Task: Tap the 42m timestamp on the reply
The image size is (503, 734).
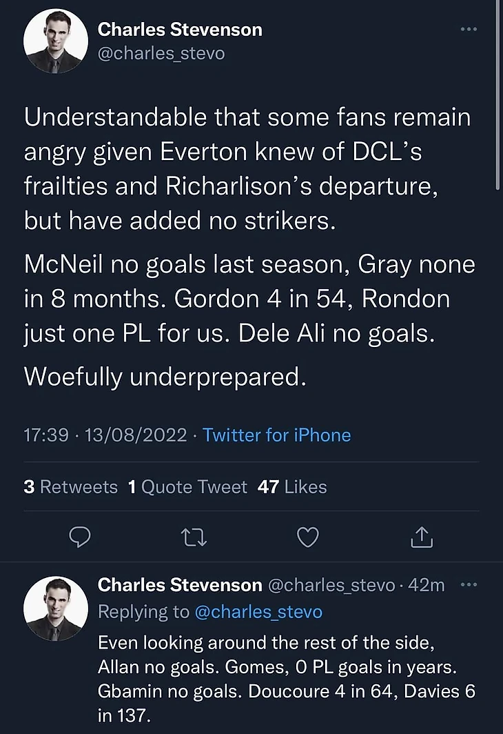Action: (427, 585)
